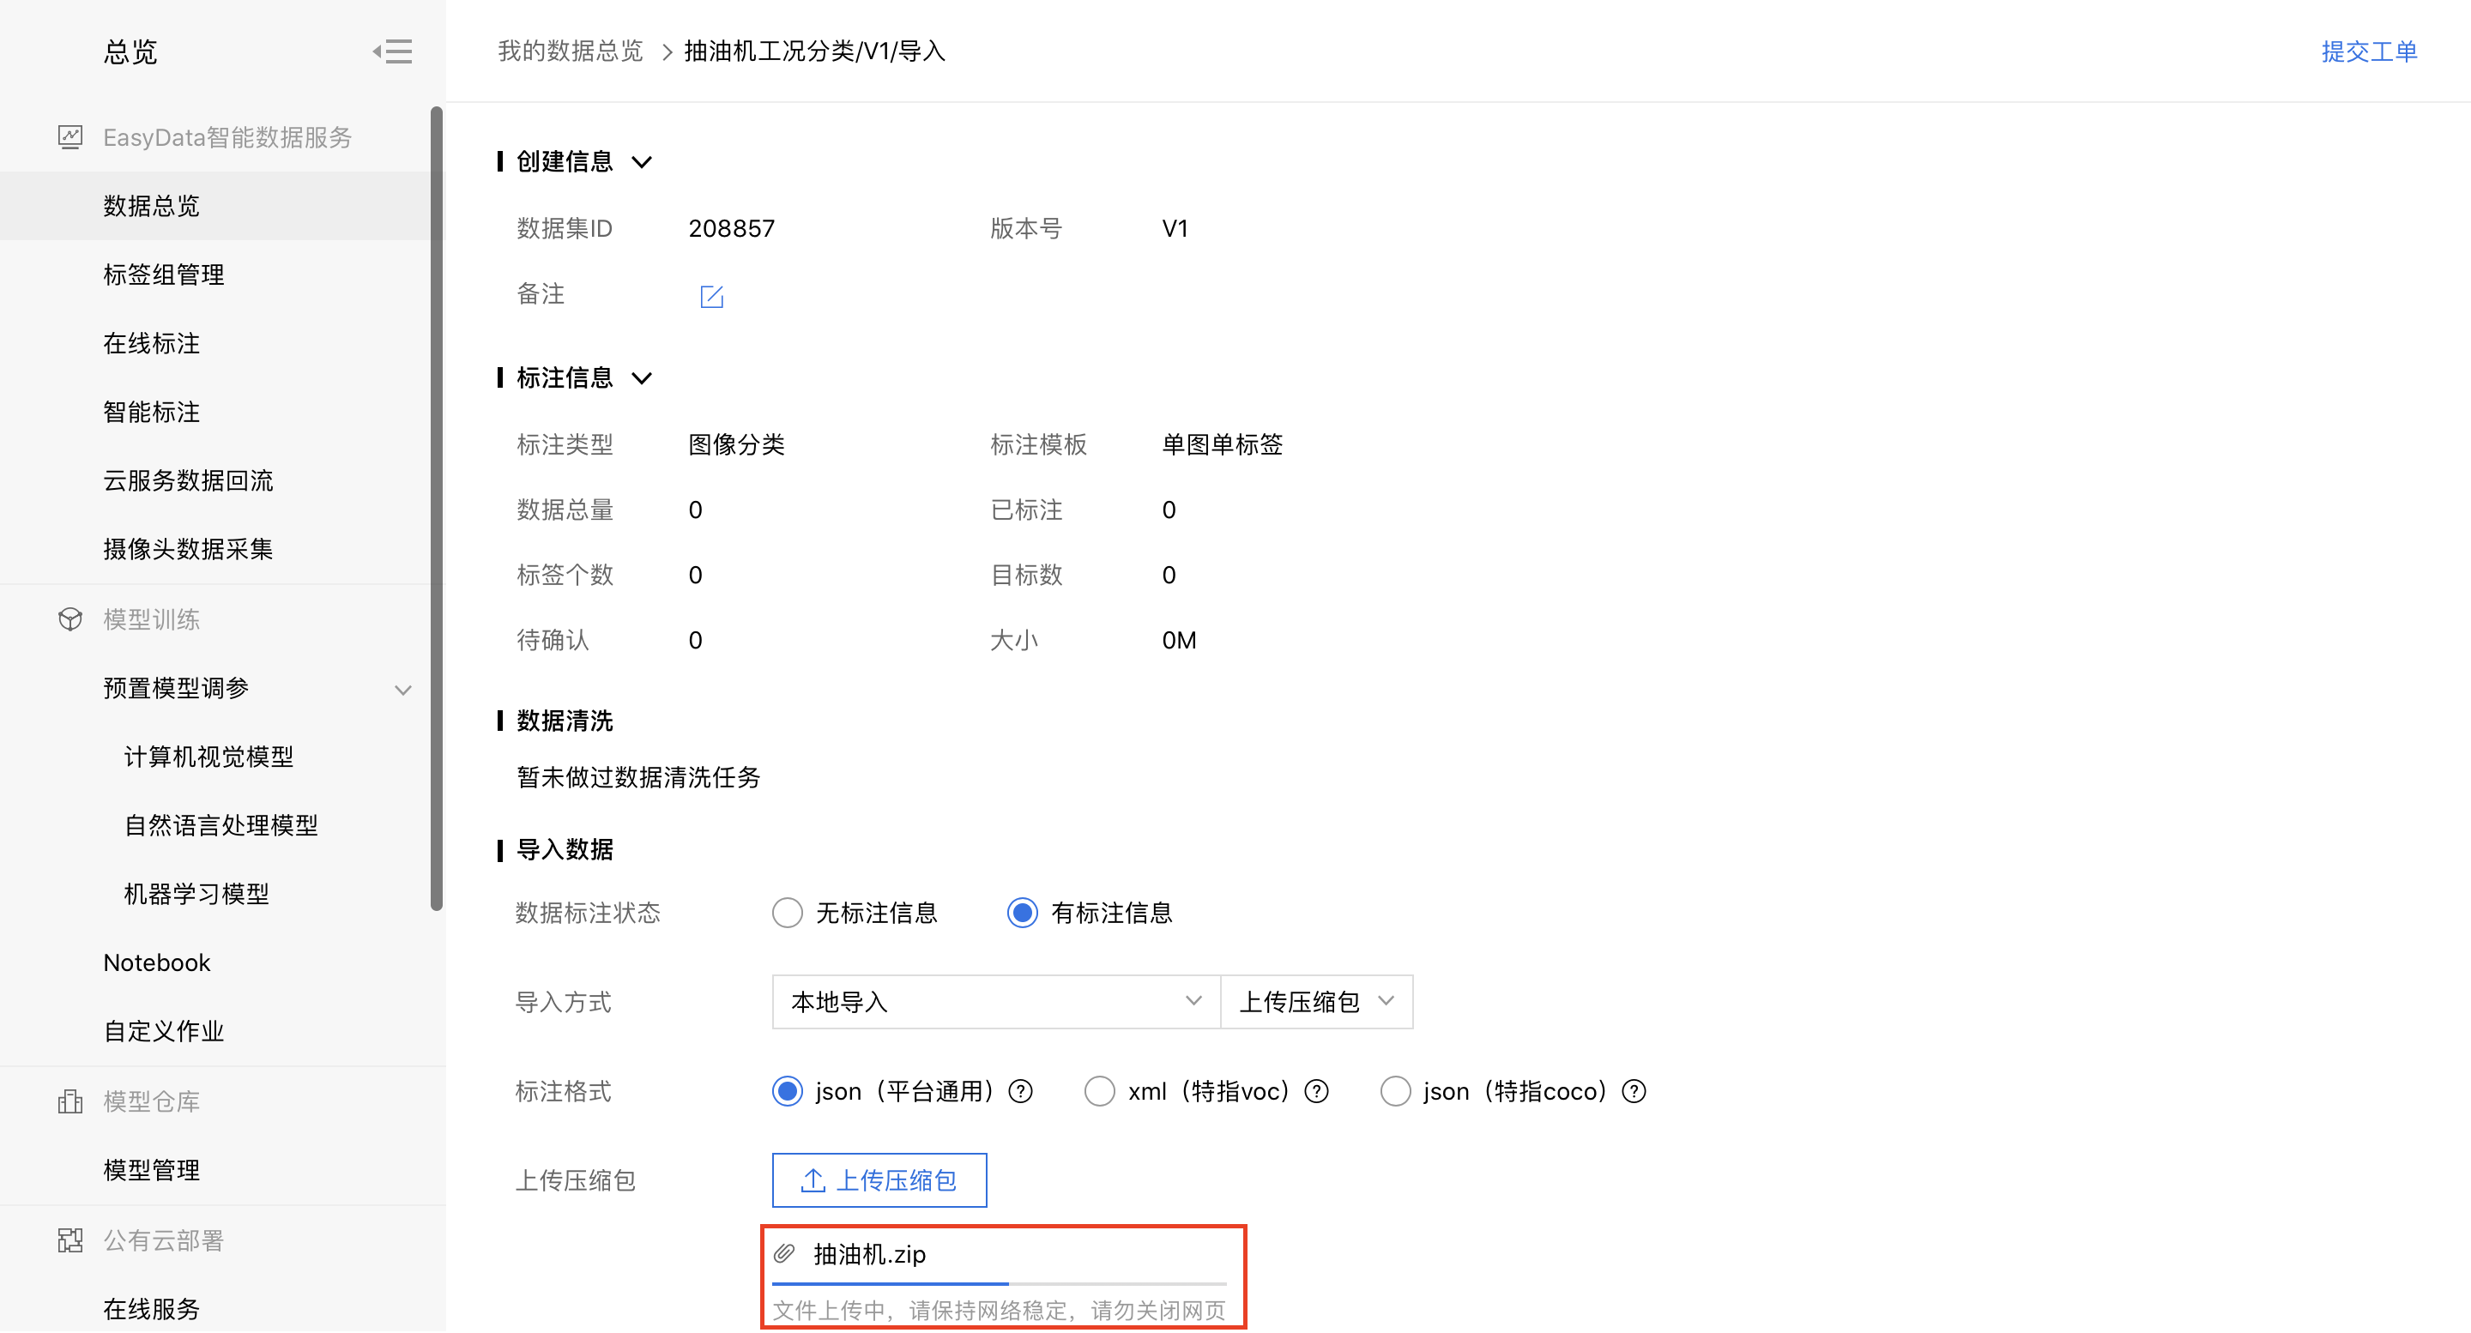The height and width of the screenshot is (1333, 2471).
Task: Click the EasyData chart icon
Action: 70,137
